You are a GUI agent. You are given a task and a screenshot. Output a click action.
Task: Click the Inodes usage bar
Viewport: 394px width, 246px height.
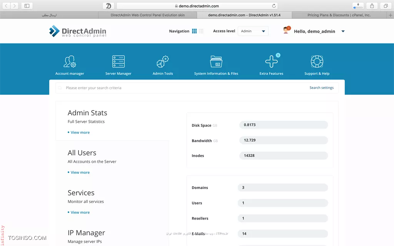(284, 155)
